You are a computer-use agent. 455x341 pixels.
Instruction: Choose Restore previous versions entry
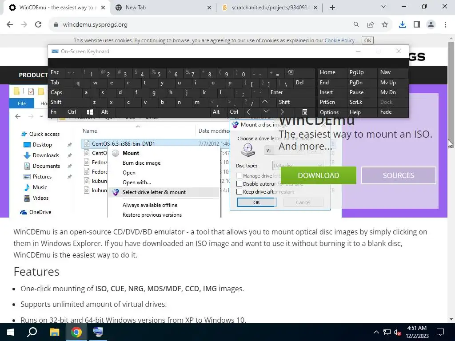pyautogui.click(x=164, y=215)
